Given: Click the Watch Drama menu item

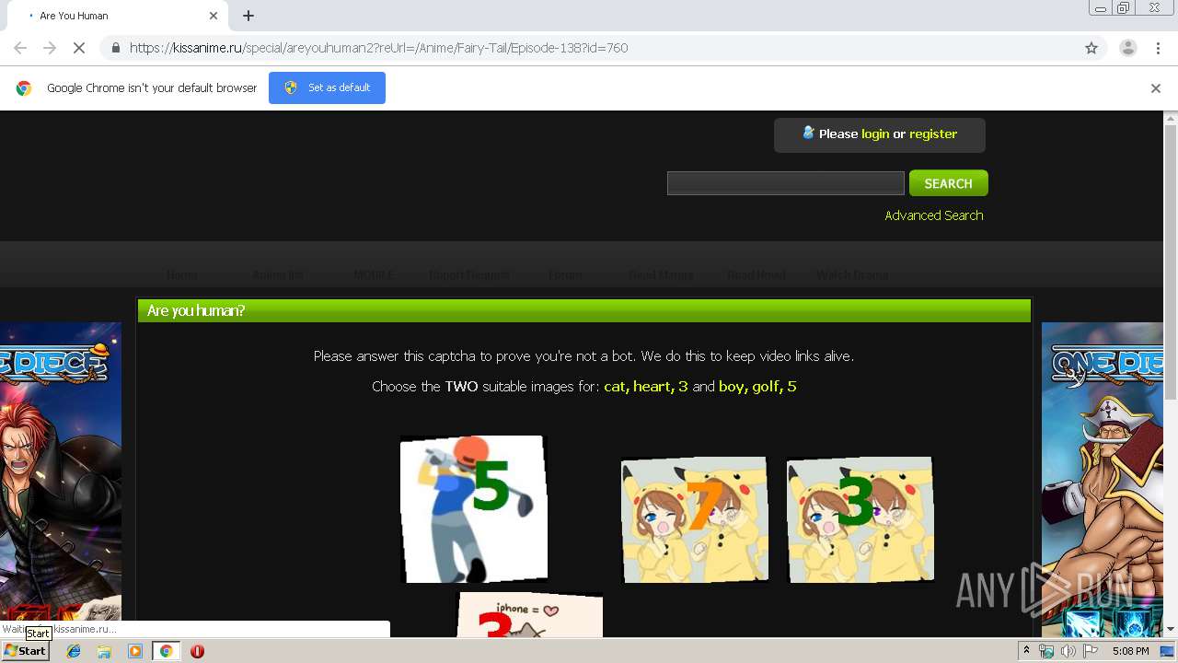Looking at the screenshot, I should pos(852,274).
